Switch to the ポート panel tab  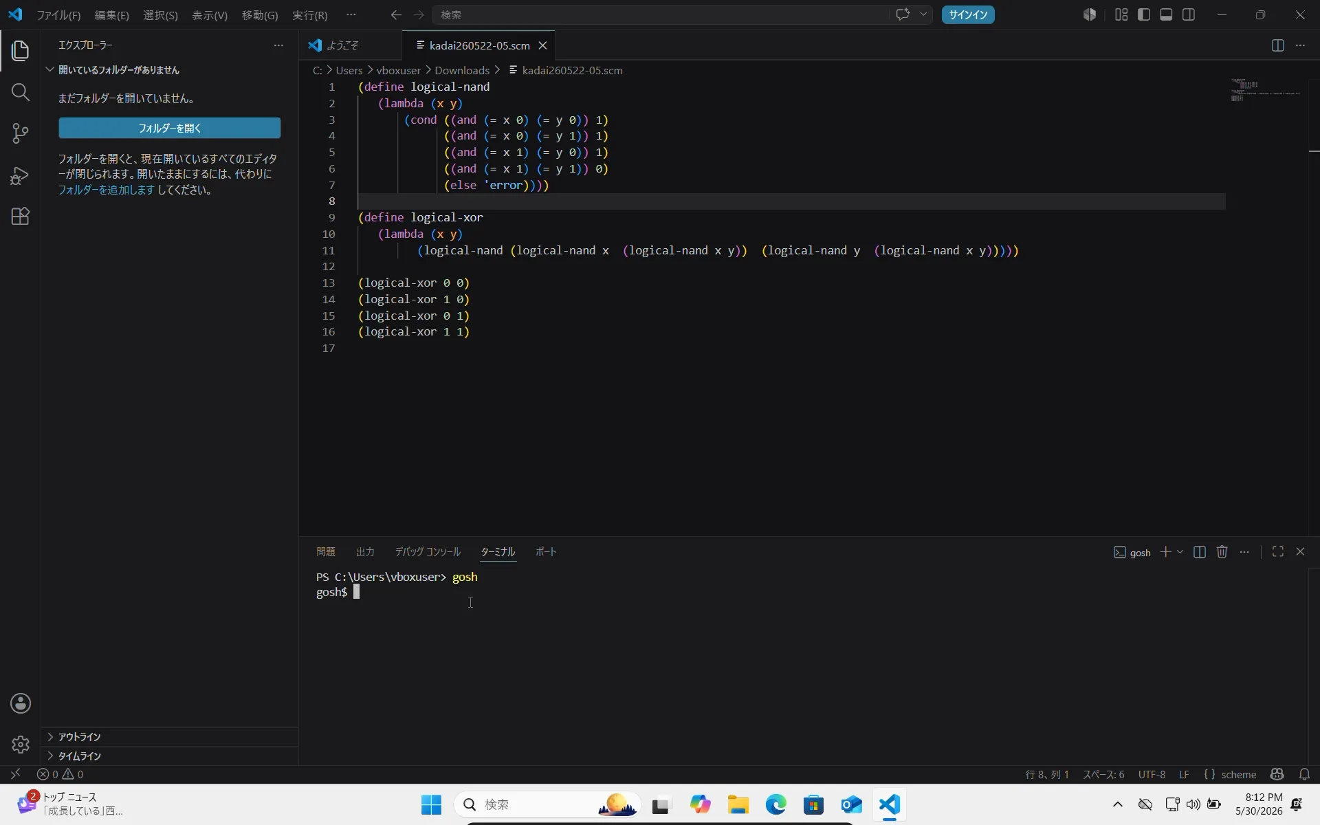click(x=546, y=552)
